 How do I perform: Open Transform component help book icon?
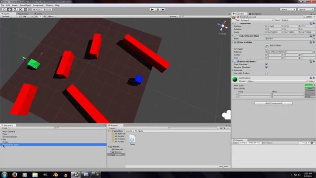(311, 23)
